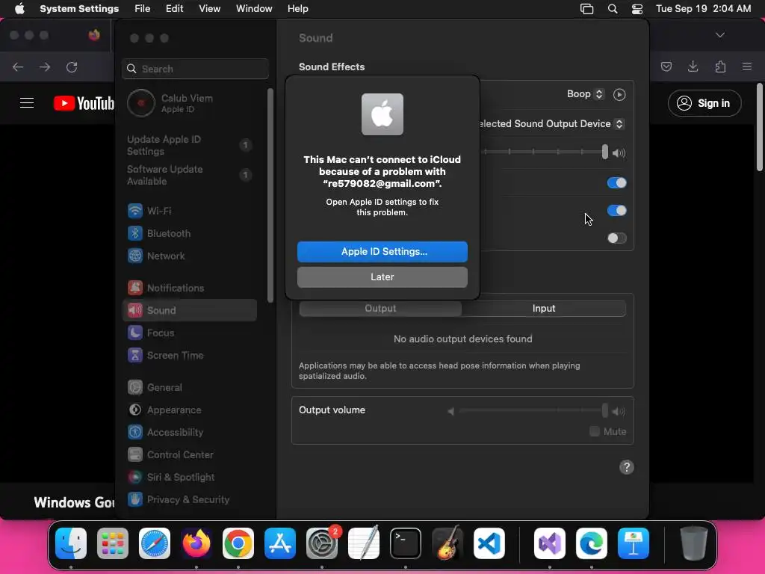Open the Network settings icon
This screenshot has width=765, height=574.
[135, 256]
